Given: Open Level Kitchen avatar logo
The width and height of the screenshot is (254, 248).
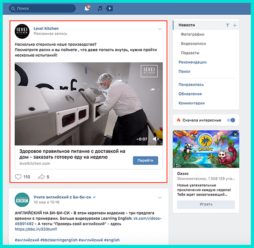Looking at the screenshot, I should click(22, 31).
